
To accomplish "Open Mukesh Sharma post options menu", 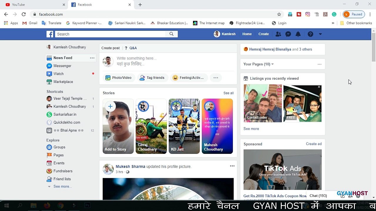I will (x=232, y=166).
